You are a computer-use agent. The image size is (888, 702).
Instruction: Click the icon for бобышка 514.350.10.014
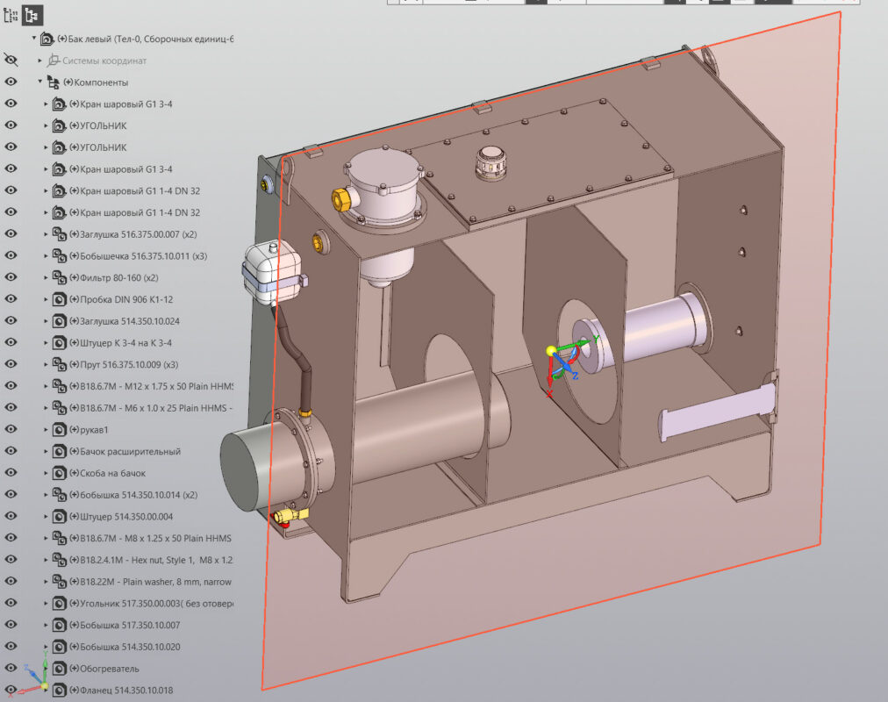[x=60, y=495]
